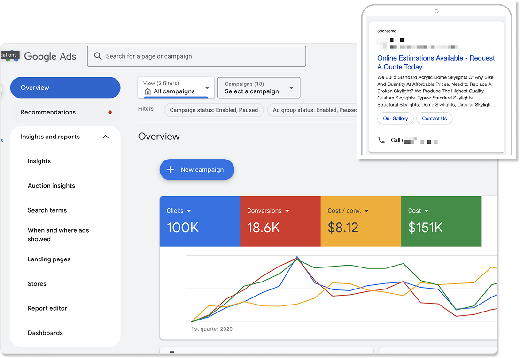The height and width of the screenshot is (358, 520).
Task: Click the plus icon on New campaign
Action: tap(170, 169)
